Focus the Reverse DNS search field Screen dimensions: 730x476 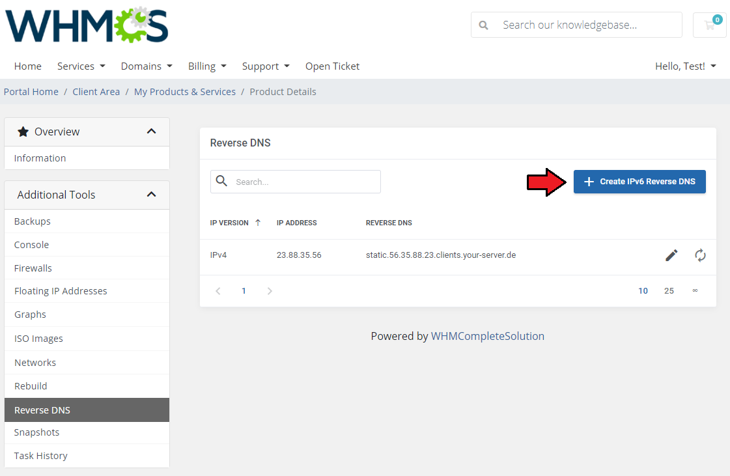point(296,182)
